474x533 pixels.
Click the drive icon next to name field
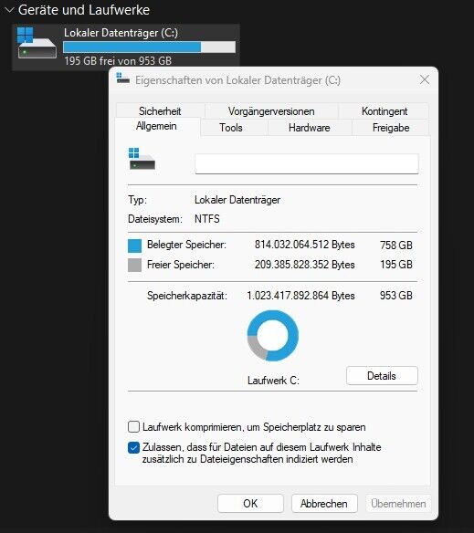click(x=142, y=159)
